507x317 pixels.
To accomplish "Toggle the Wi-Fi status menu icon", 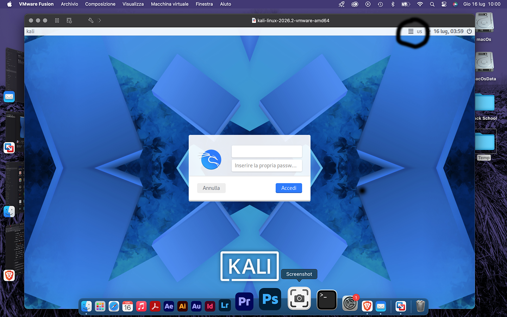I will 420,4.
